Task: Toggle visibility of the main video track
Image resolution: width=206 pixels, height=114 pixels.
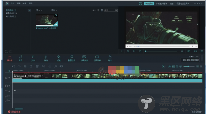Action: [x=9, y=78]
